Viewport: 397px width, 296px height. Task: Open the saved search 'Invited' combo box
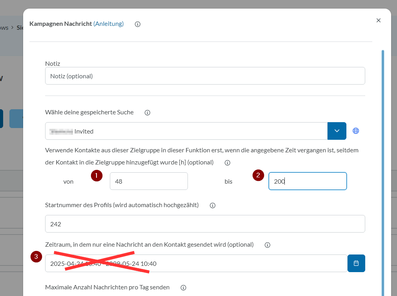click(x=186, y=131)
